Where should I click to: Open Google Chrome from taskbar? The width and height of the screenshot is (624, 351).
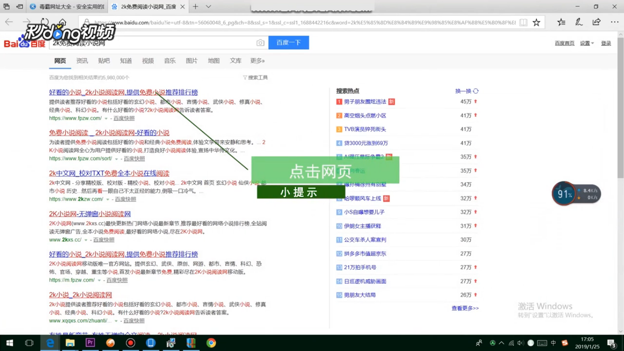point(211,343)
